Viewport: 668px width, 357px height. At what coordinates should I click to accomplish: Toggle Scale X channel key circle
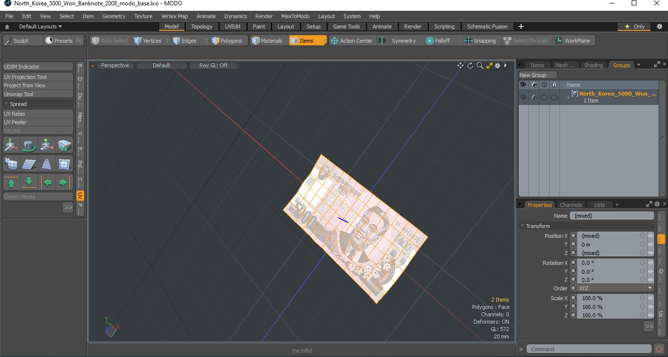click(573, 298)
